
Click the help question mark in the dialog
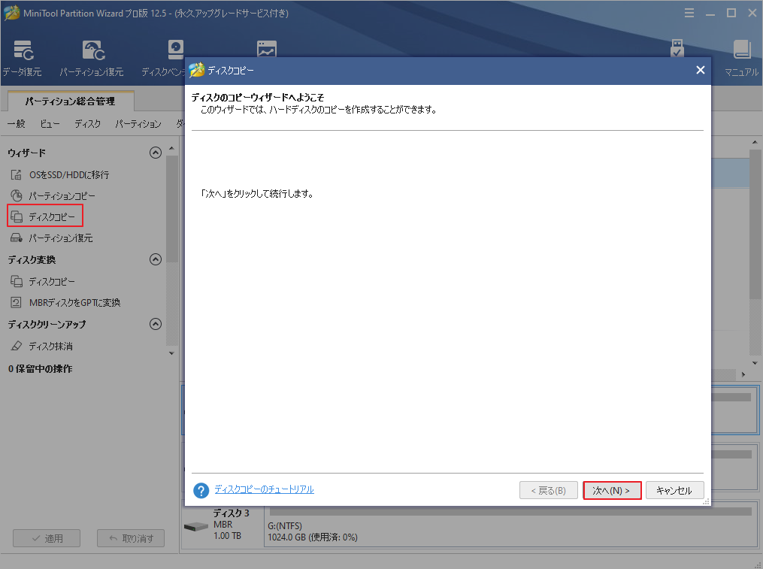coord(201,489)
